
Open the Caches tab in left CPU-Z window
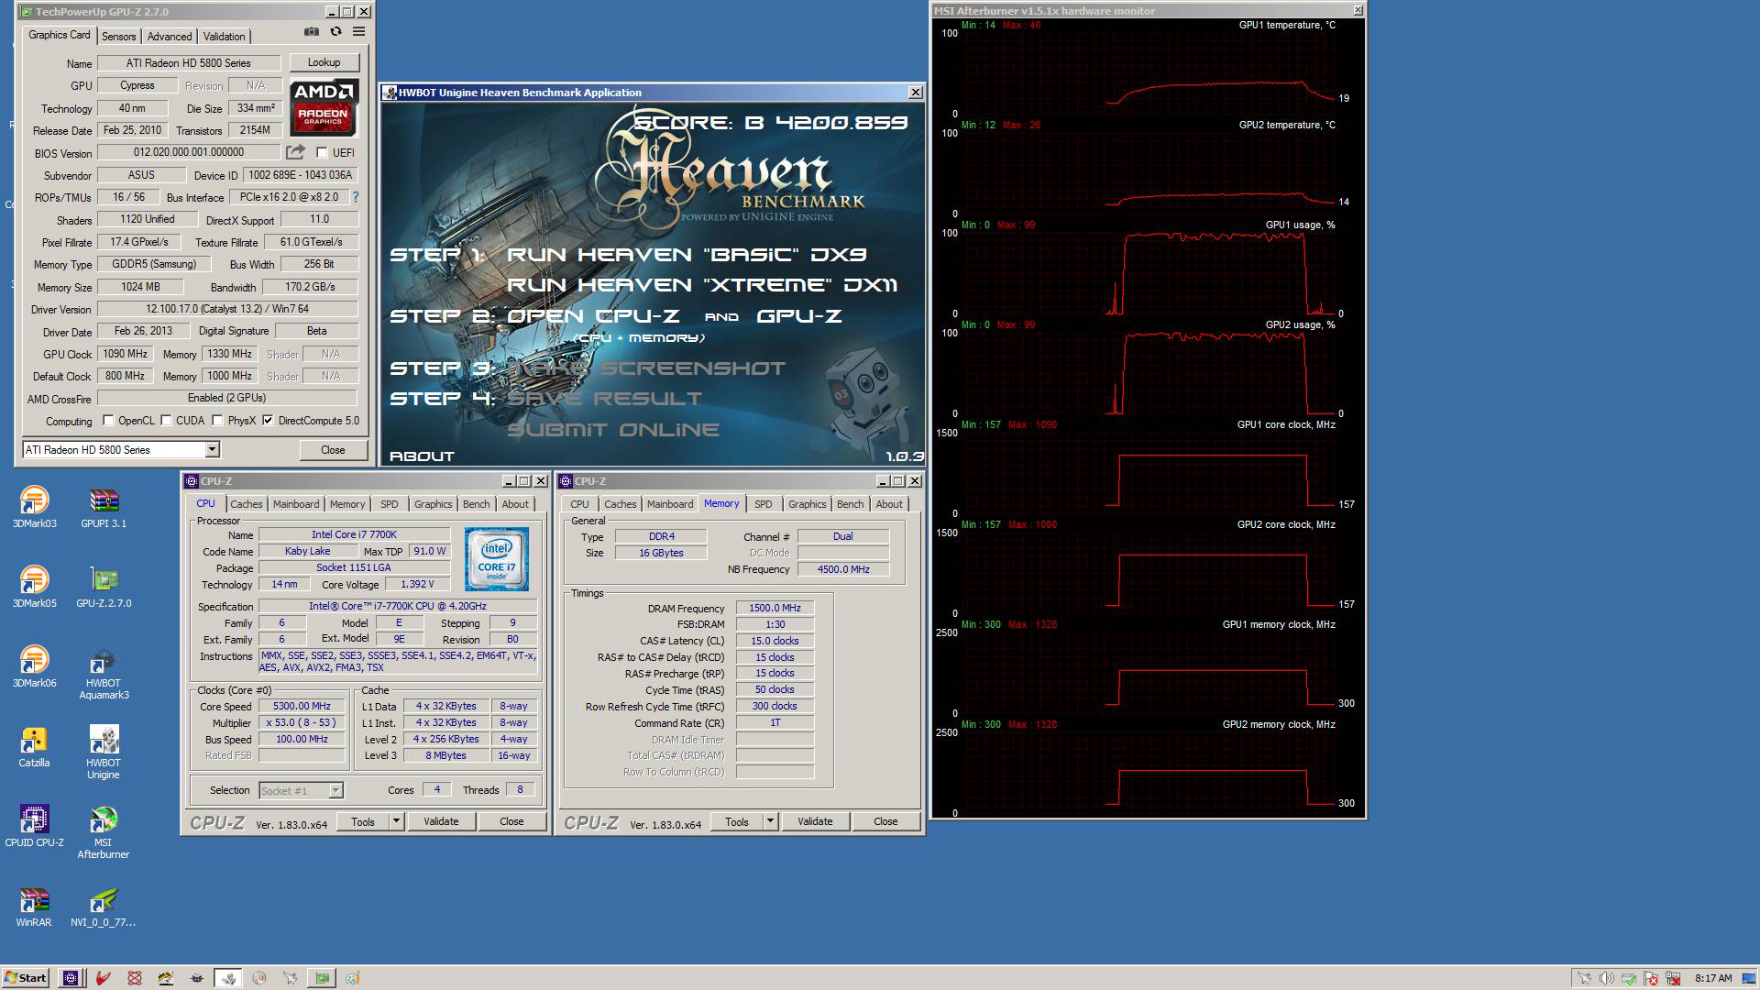246,504
